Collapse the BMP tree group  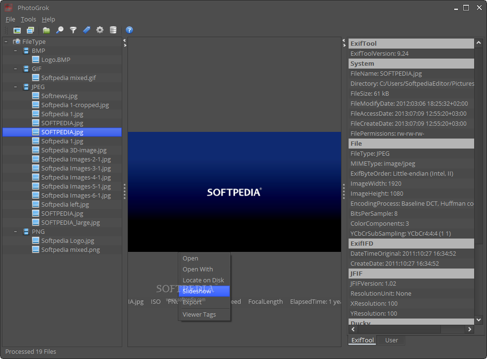(16, 50)
